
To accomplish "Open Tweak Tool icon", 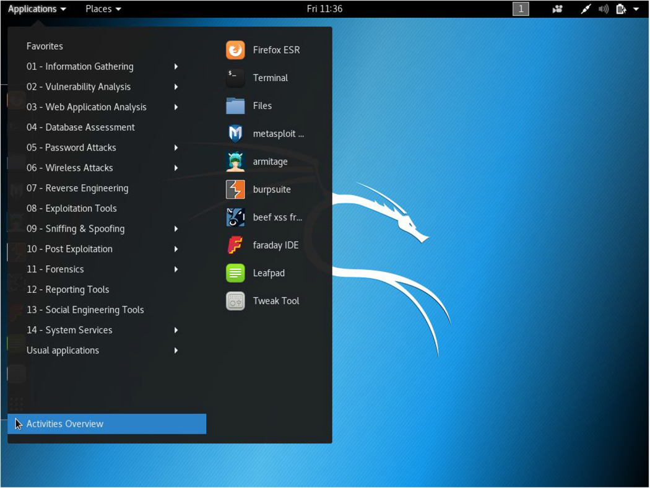I will coord(235,301).
